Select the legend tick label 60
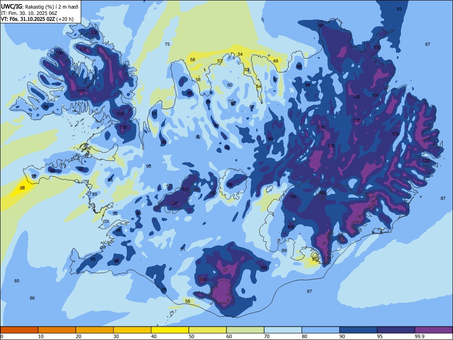Image resolution: width=453 pixels, height=340 pixels. (x=229, y=336)
